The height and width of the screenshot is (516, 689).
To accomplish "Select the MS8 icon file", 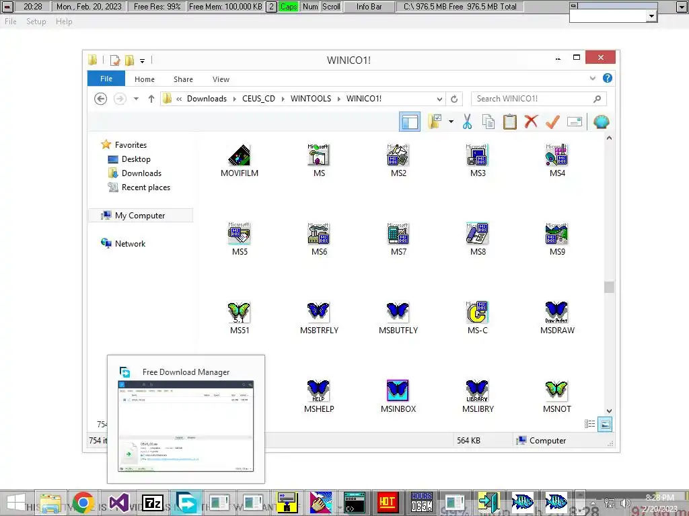I will (x=478, y=239).
